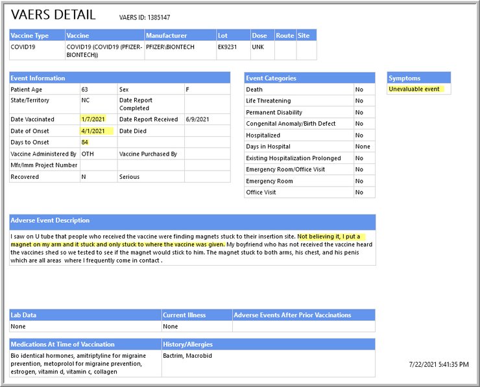
Task: Select the state value NC
Action: (x=86, y=100)
